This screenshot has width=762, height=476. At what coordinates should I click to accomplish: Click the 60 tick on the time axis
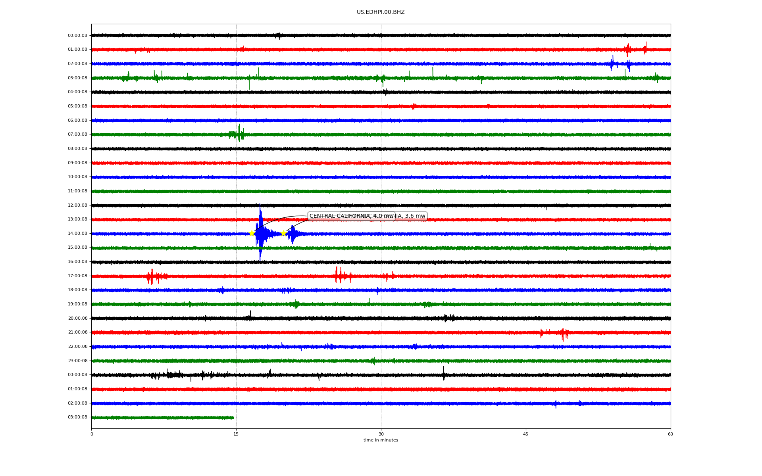tap(670, 434)
